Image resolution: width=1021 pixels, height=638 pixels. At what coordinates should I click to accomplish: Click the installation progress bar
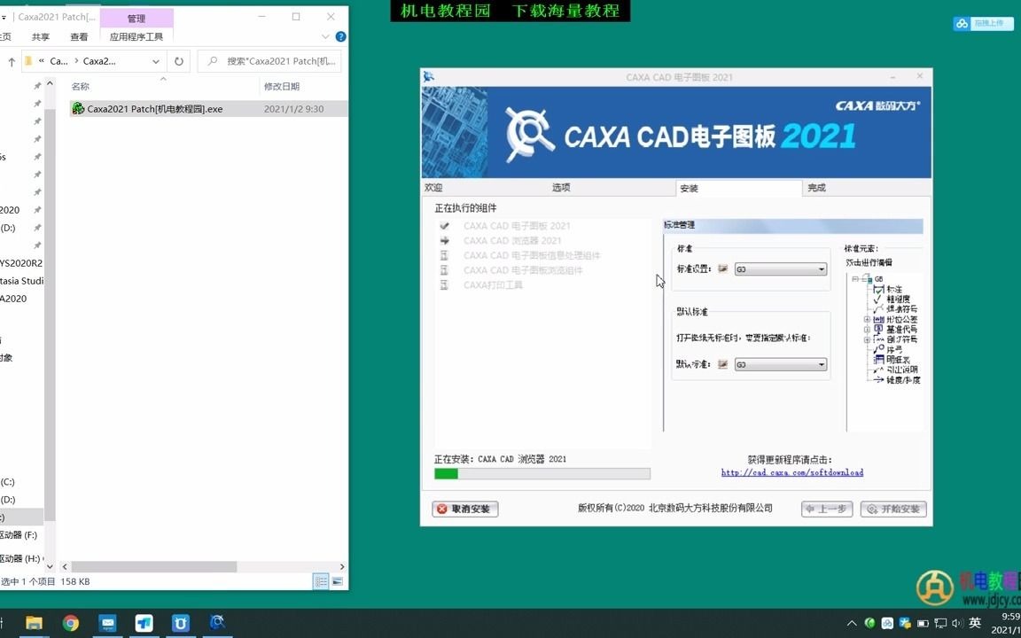click(x=543, y=474)
